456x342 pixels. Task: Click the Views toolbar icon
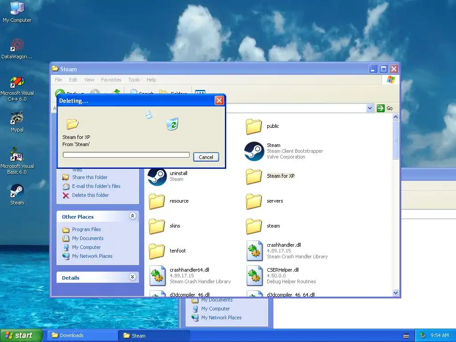[200, 92]
